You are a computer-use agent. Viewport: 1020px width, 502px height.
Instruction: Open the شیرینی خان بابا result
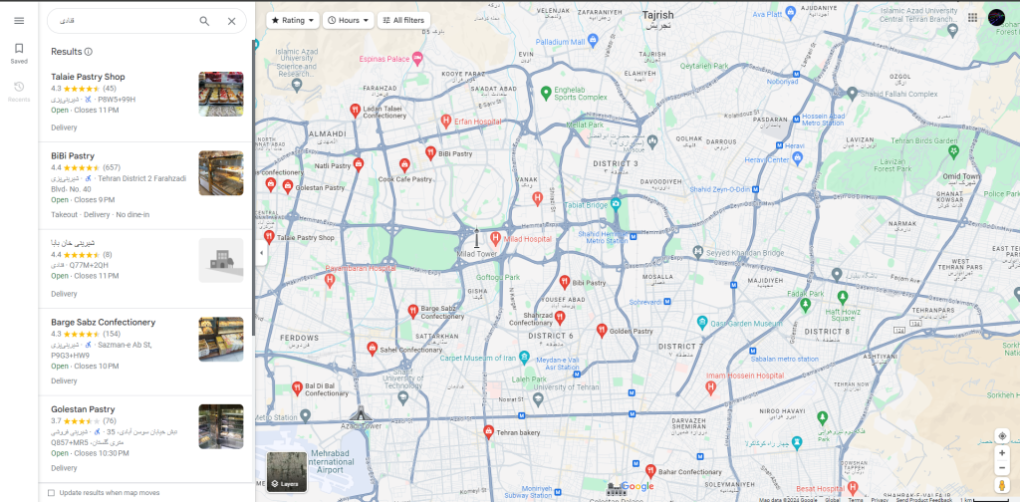146,269
